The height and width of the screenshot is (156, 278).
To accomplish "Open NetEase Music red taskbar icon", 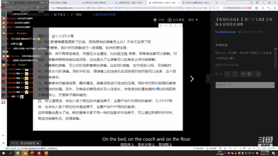I will (39, 153).
